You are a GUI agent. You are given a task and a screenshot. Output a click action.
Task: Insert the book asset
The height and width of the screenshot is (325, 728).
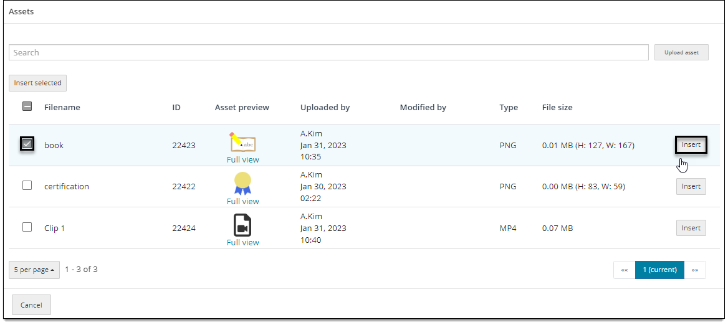click(691, 144)
